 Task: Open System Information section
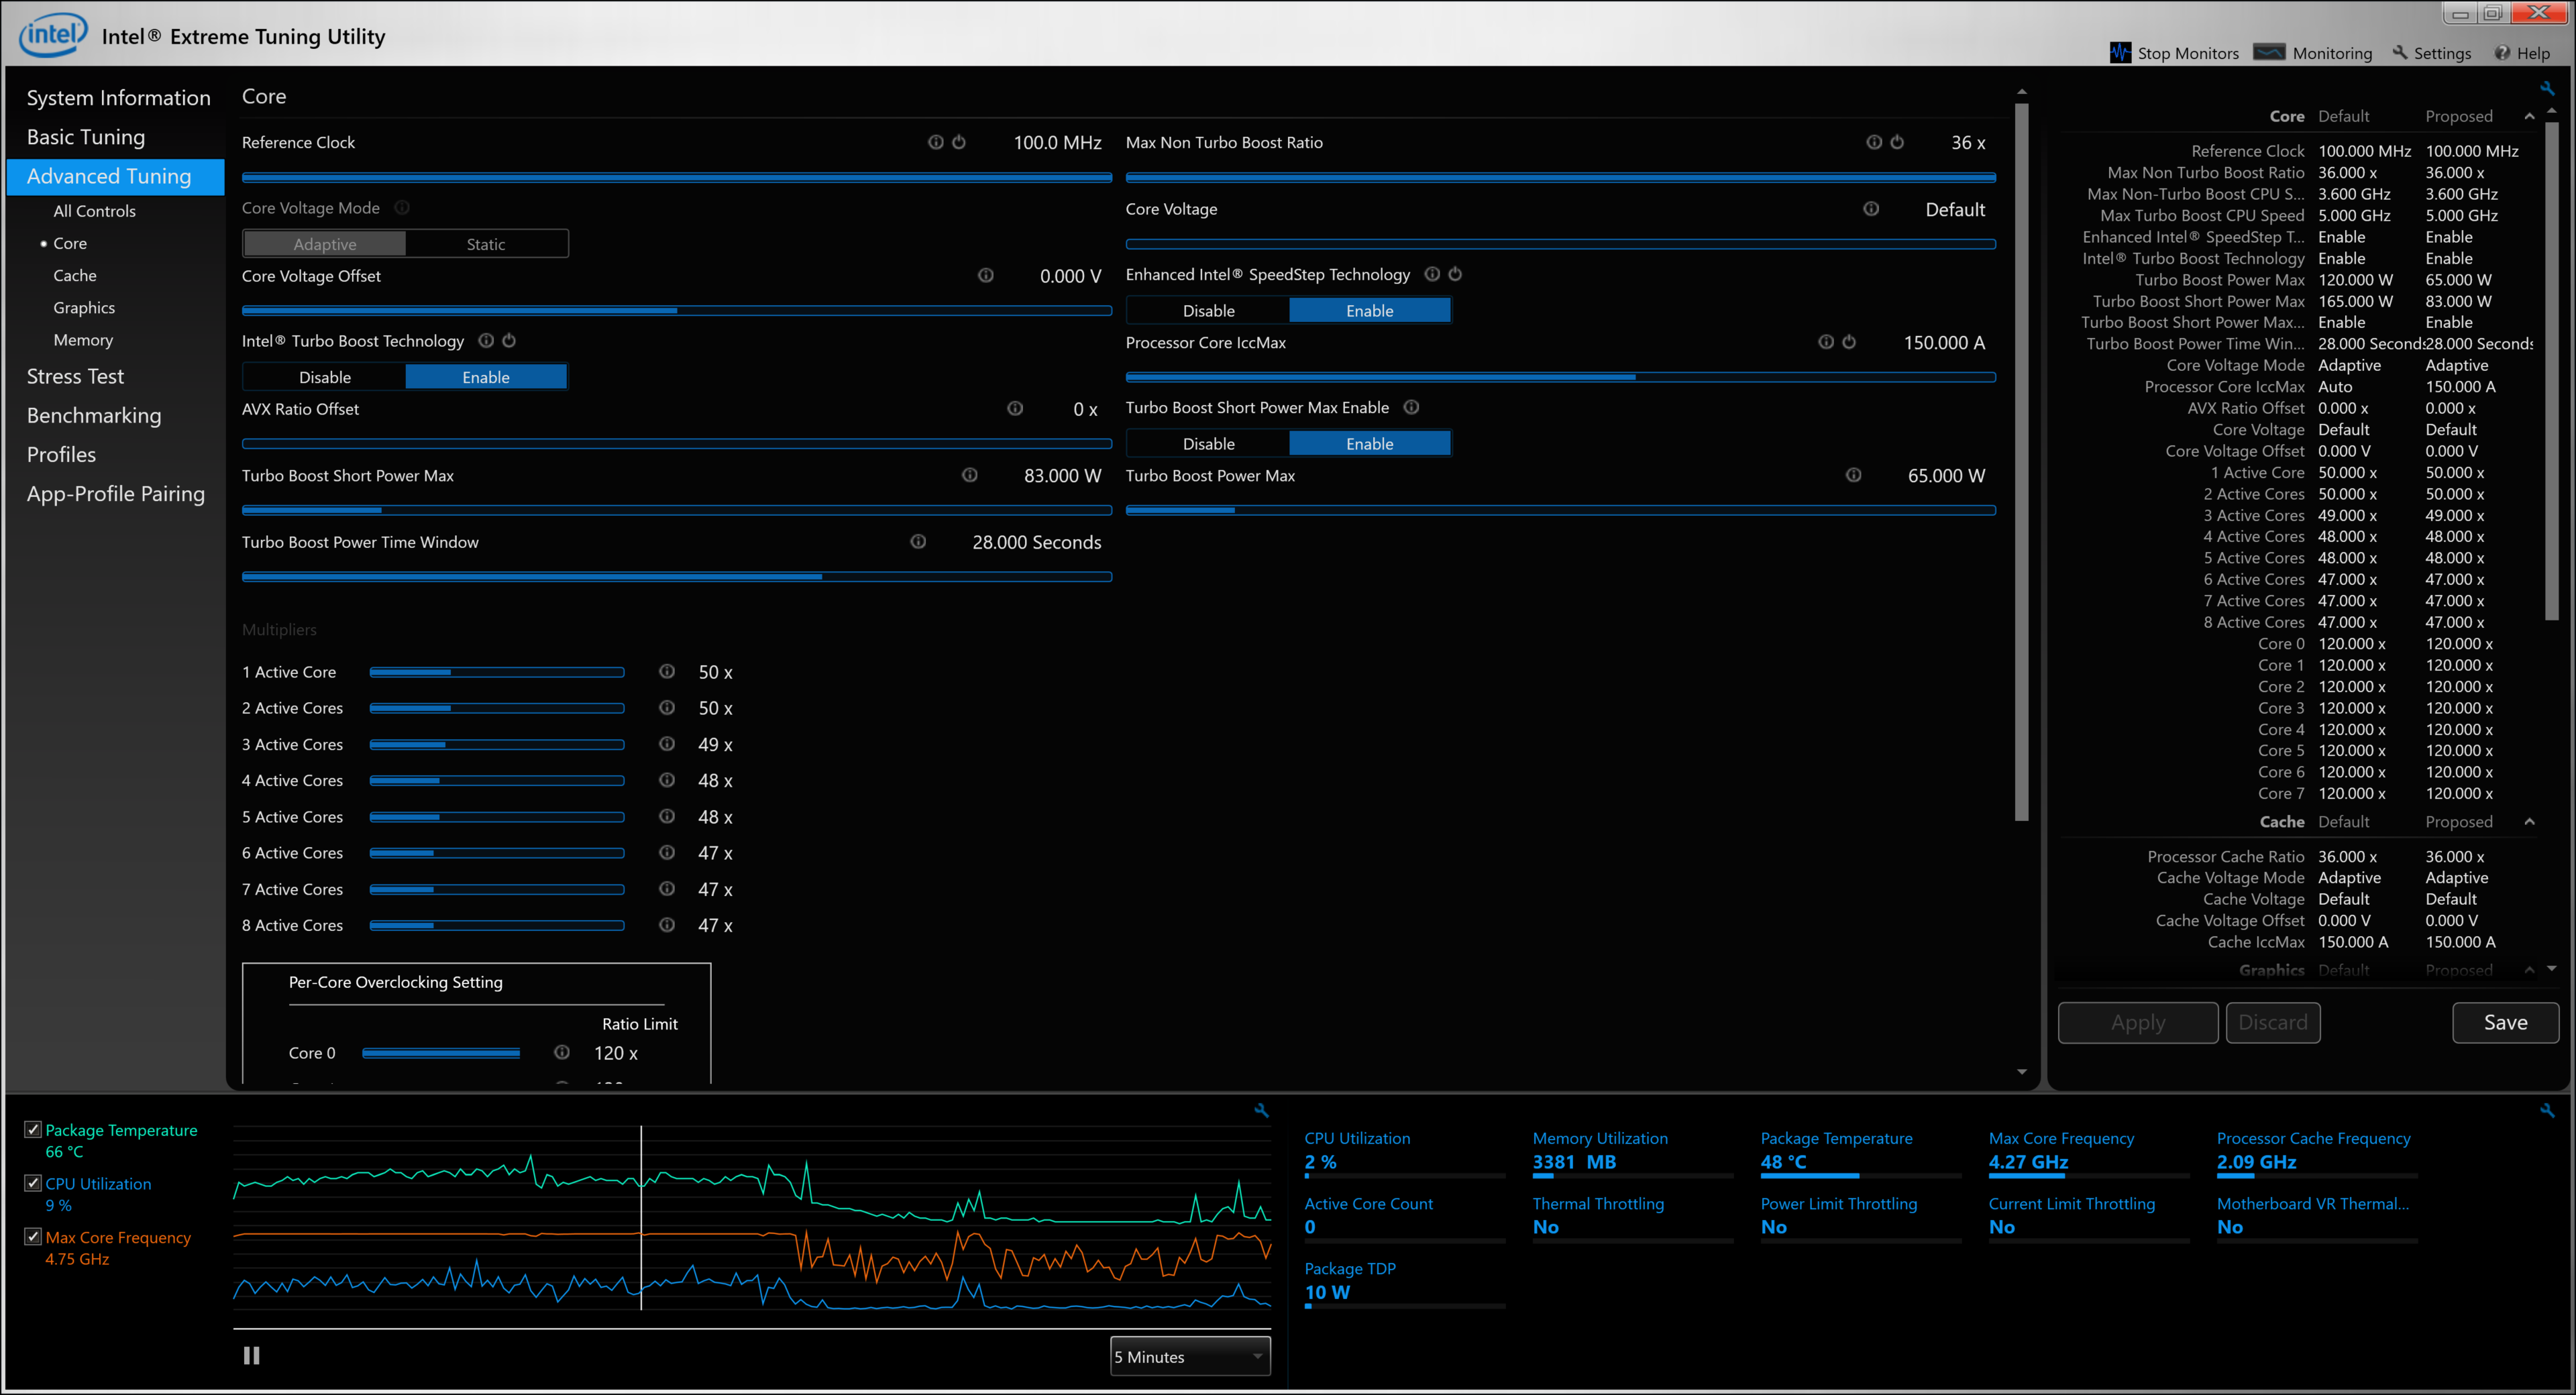[118, 98]
